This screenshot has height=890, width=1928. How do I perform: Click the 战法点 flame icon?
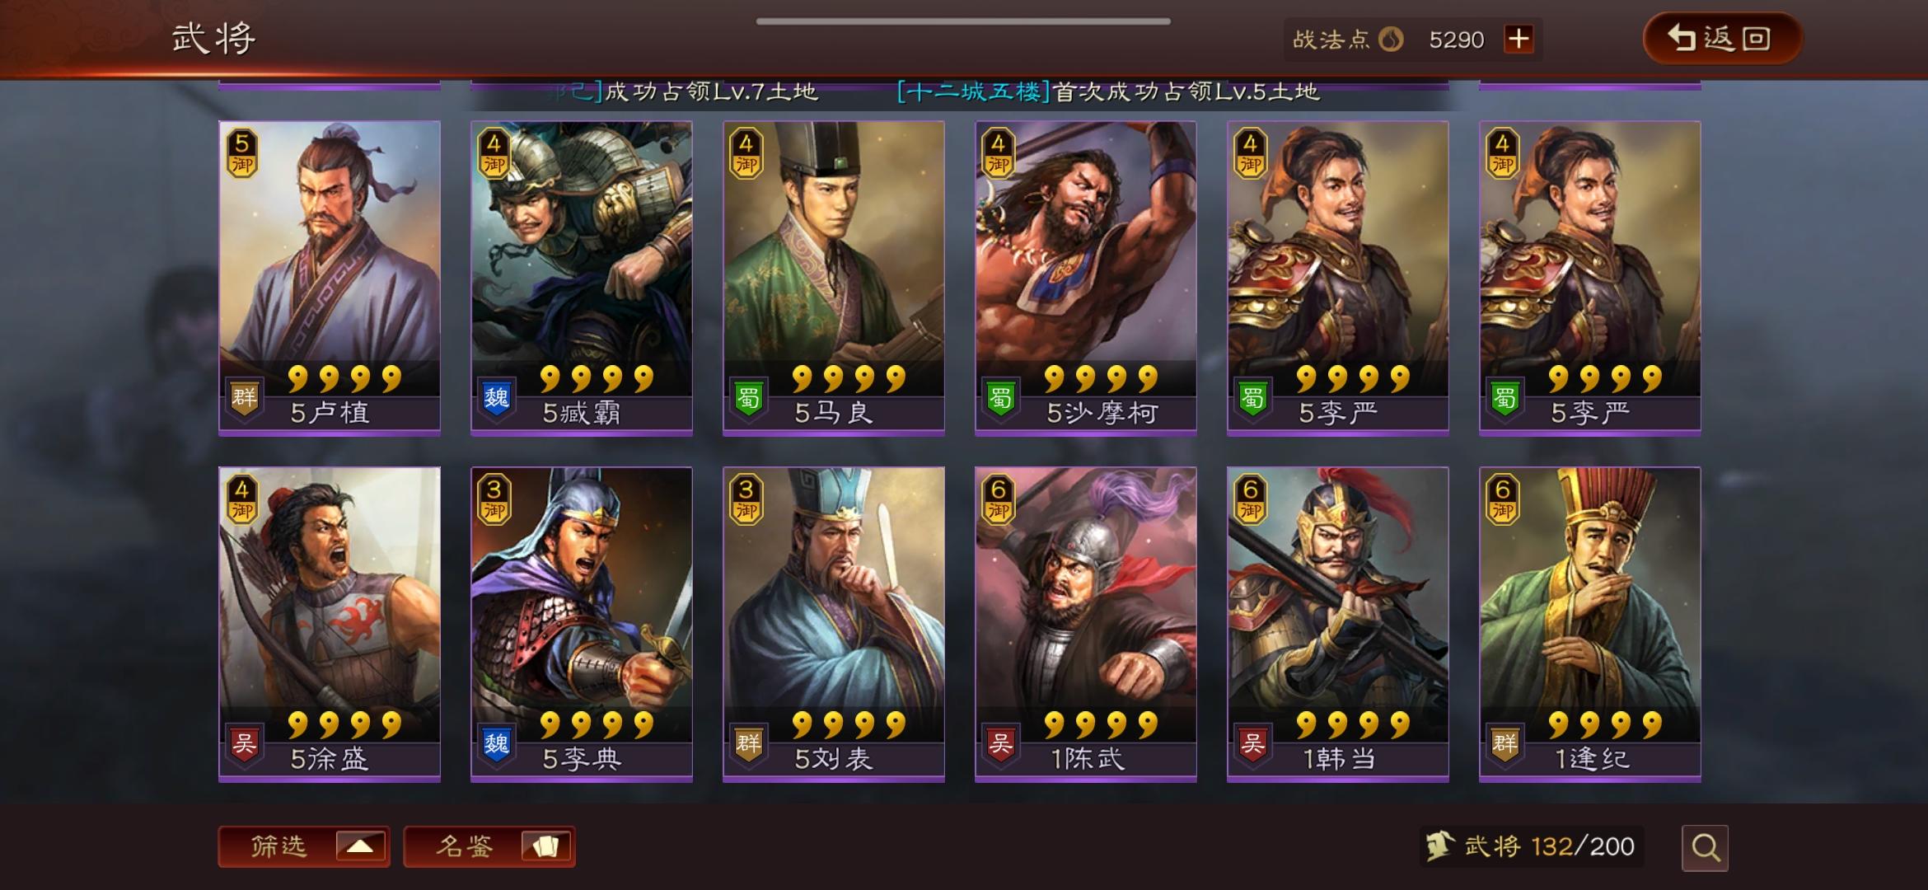click(x=1391, y=39)
